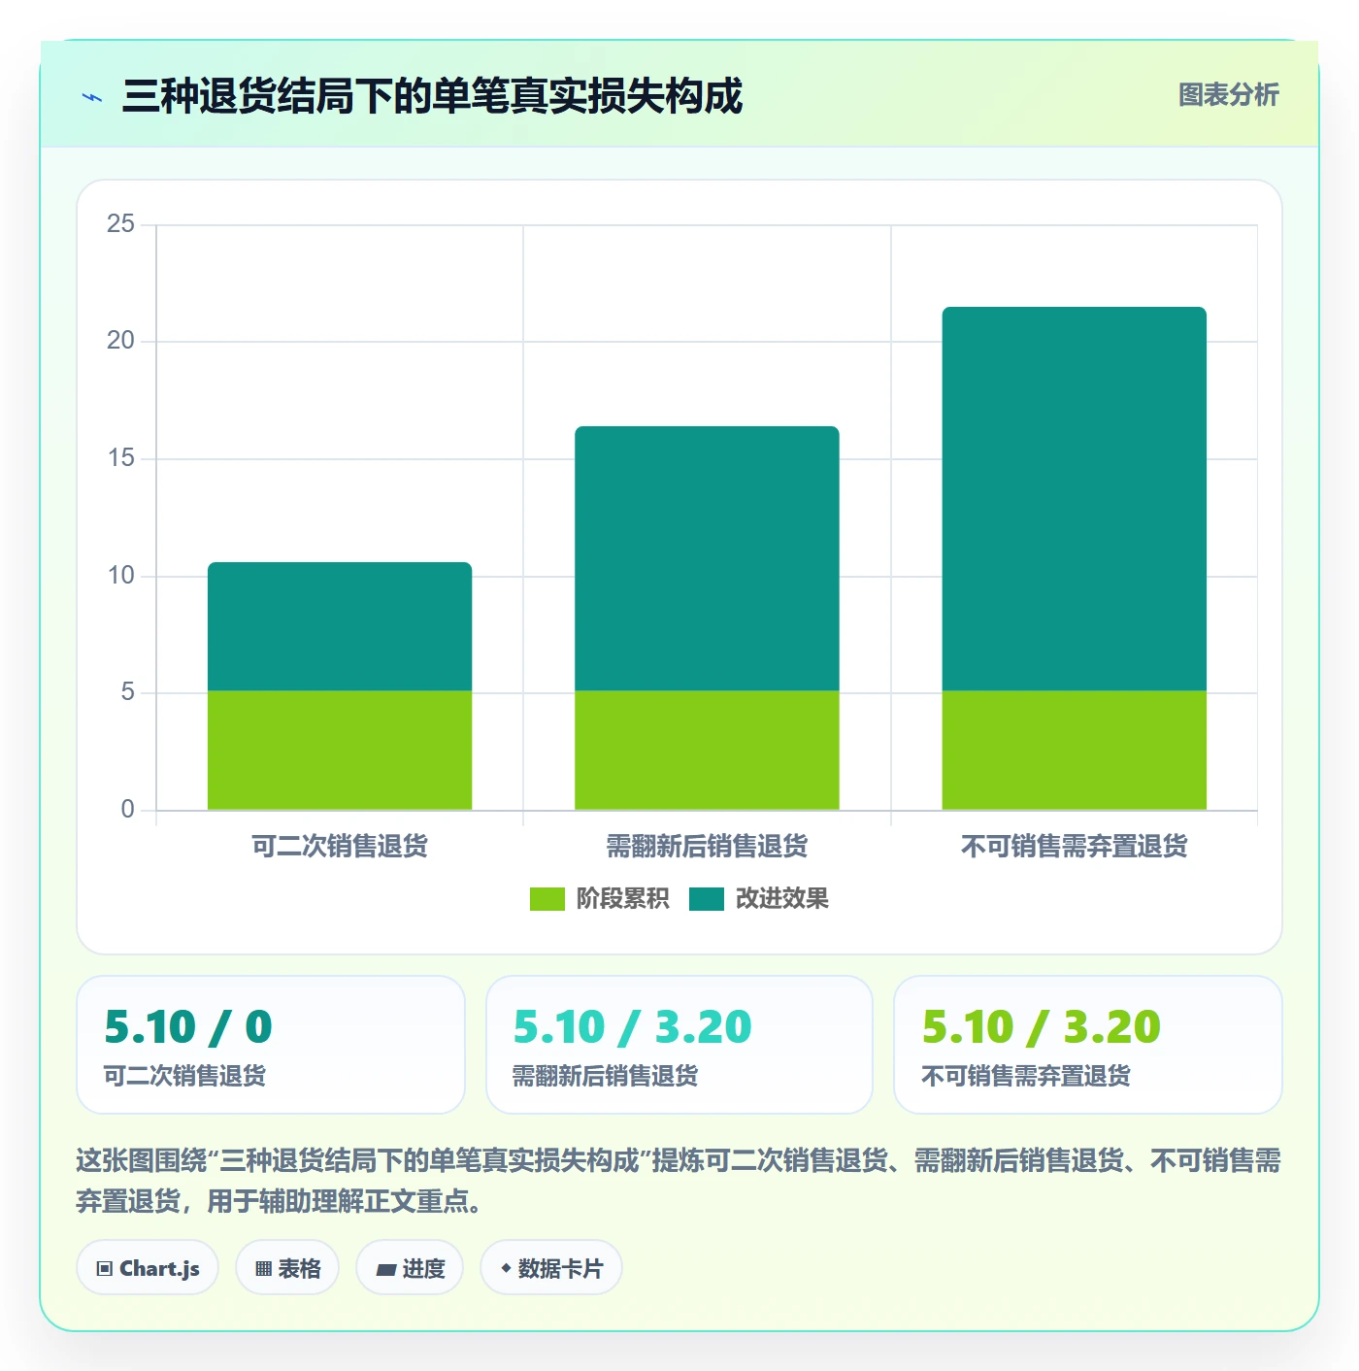Viewport: 1359px width, 1371px height.
Task: Click the x-axis label 可二次销售退货
Action: coord(340,846)
